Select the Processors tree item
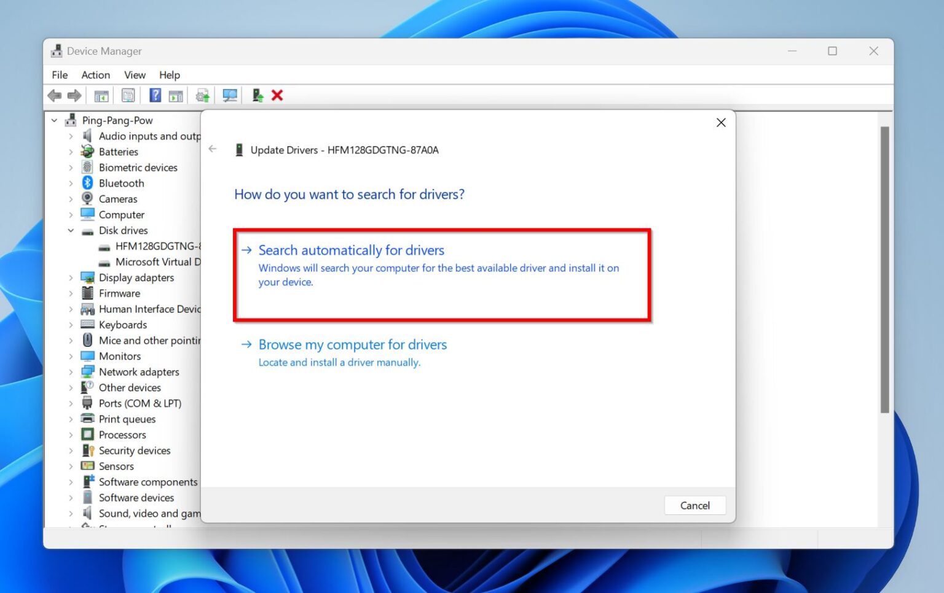The image size is (944, 593). 122,435
